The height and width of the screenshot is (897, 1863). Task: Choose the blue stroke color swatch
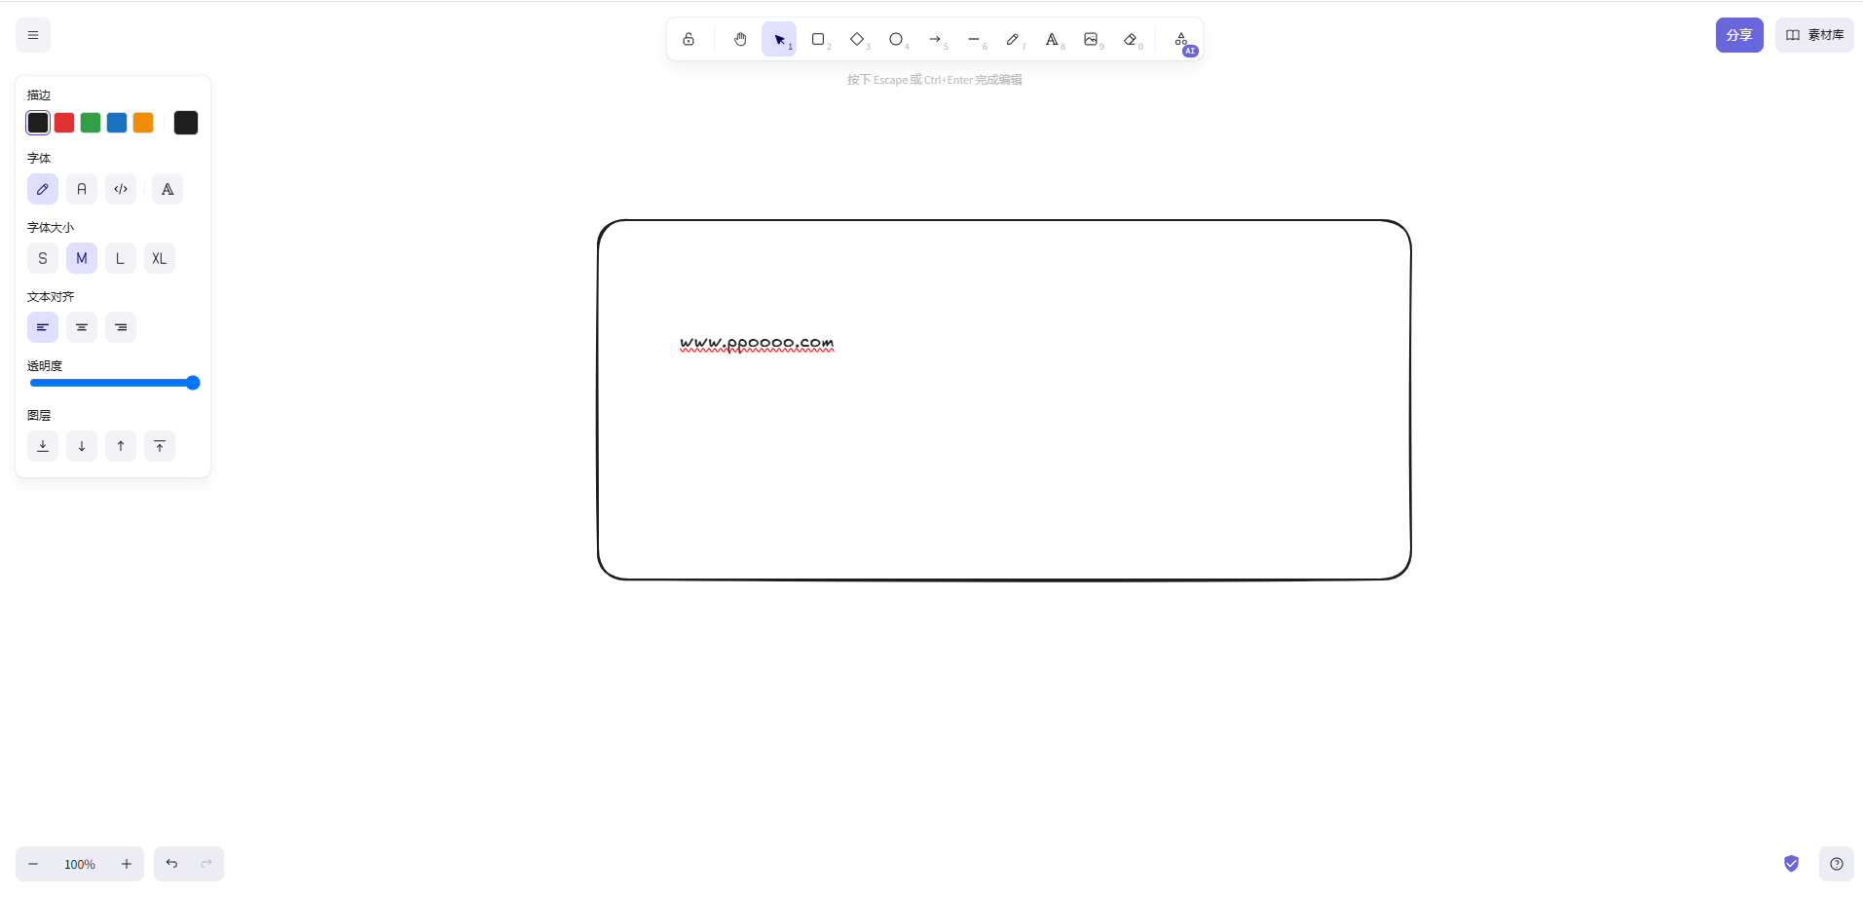pyautogui.click(x=117, y=123)
